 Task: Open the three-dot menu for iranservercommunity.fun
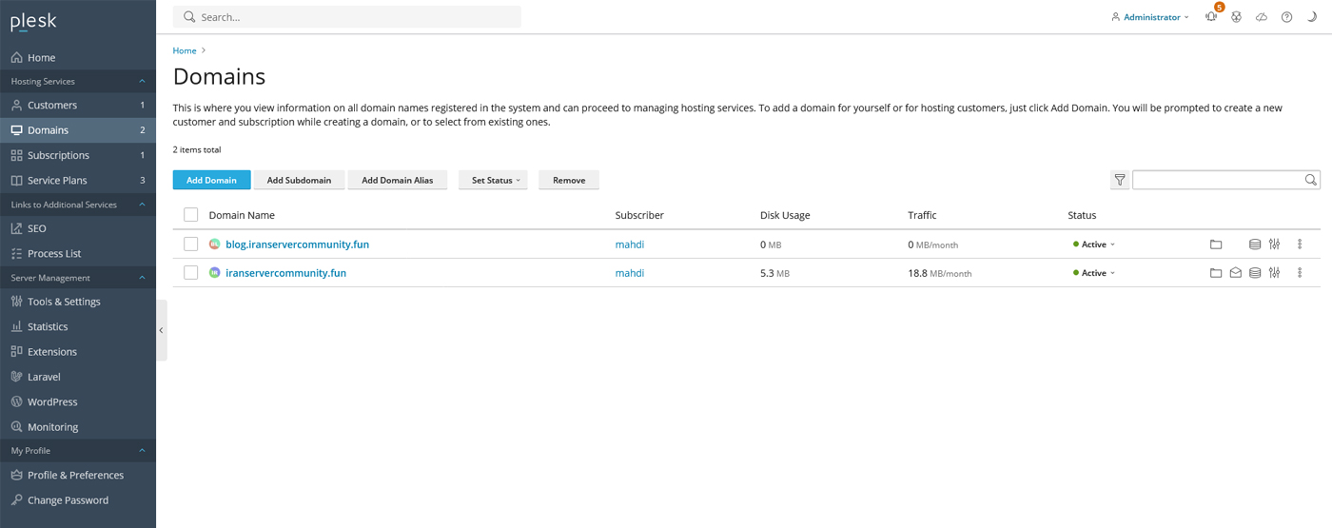tap(1300, 273)
